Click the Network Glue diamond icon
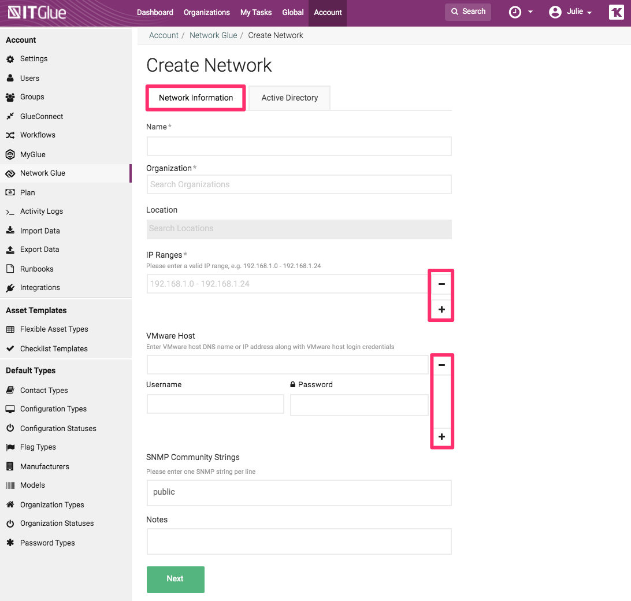 10,173
